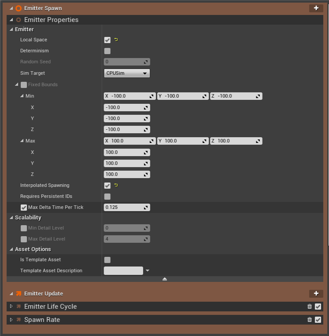Click the orange Emitter Spawn circle icon
The image size is (329, 336).
click(18, 8)
